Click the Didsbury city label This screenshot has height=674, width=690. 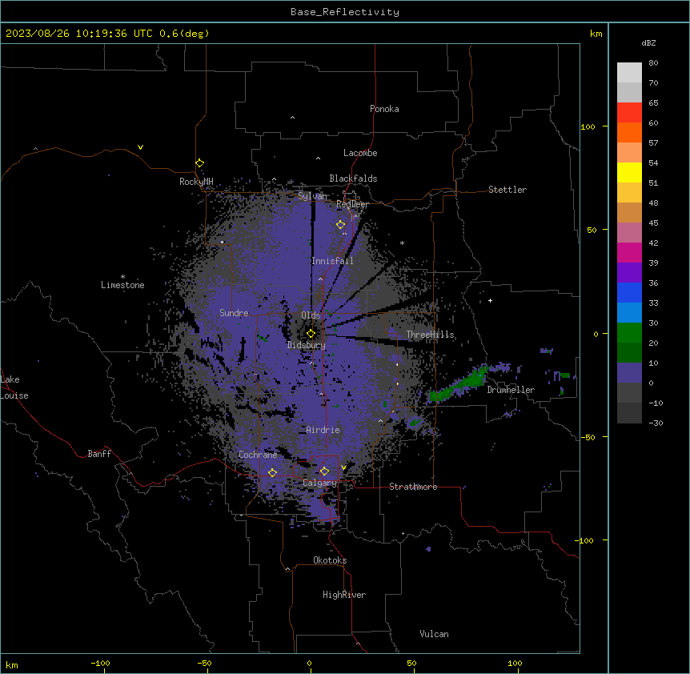click(x=307, y=345)
